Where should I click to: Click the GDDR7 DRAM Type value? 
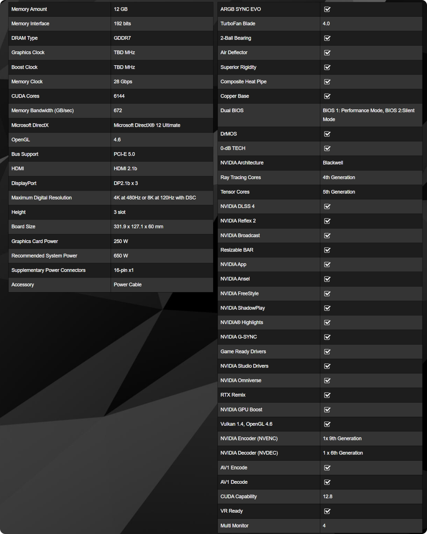point(122,38)
